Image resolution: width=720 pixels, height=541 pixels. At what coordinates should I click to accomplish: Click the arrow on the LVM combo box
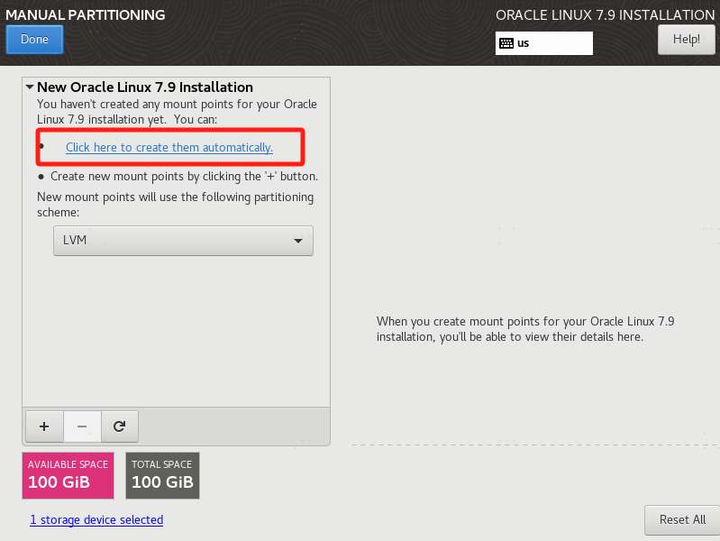coord(297,241)
